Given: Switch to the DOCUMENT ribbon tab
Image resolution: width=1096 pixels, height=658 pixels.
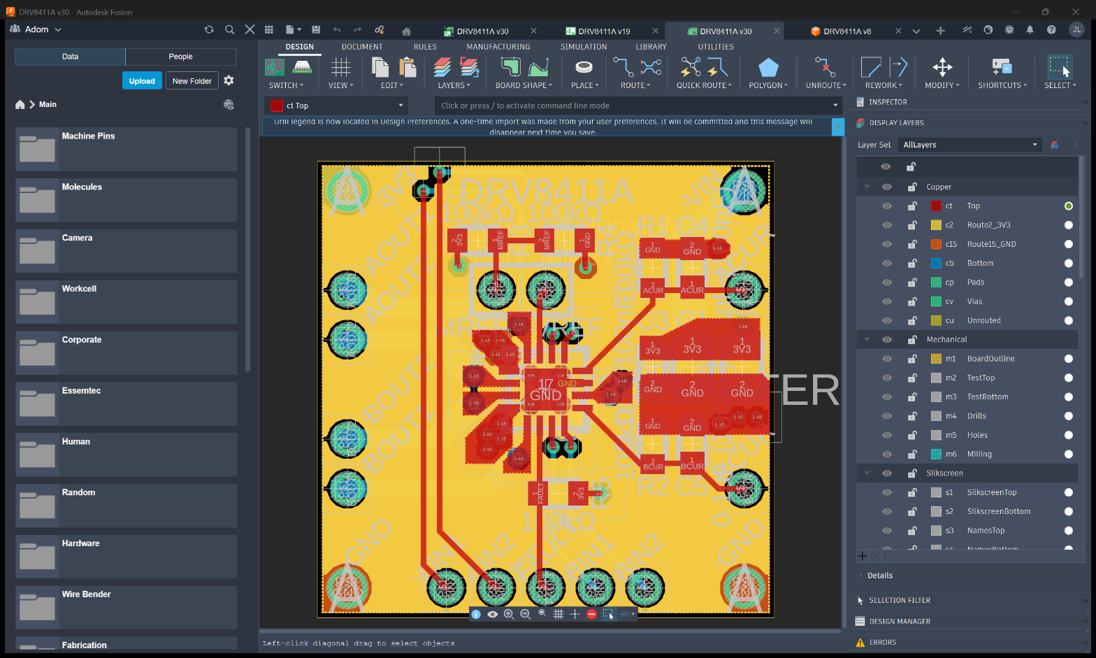Looking at the screenshot, I should 362,47.
